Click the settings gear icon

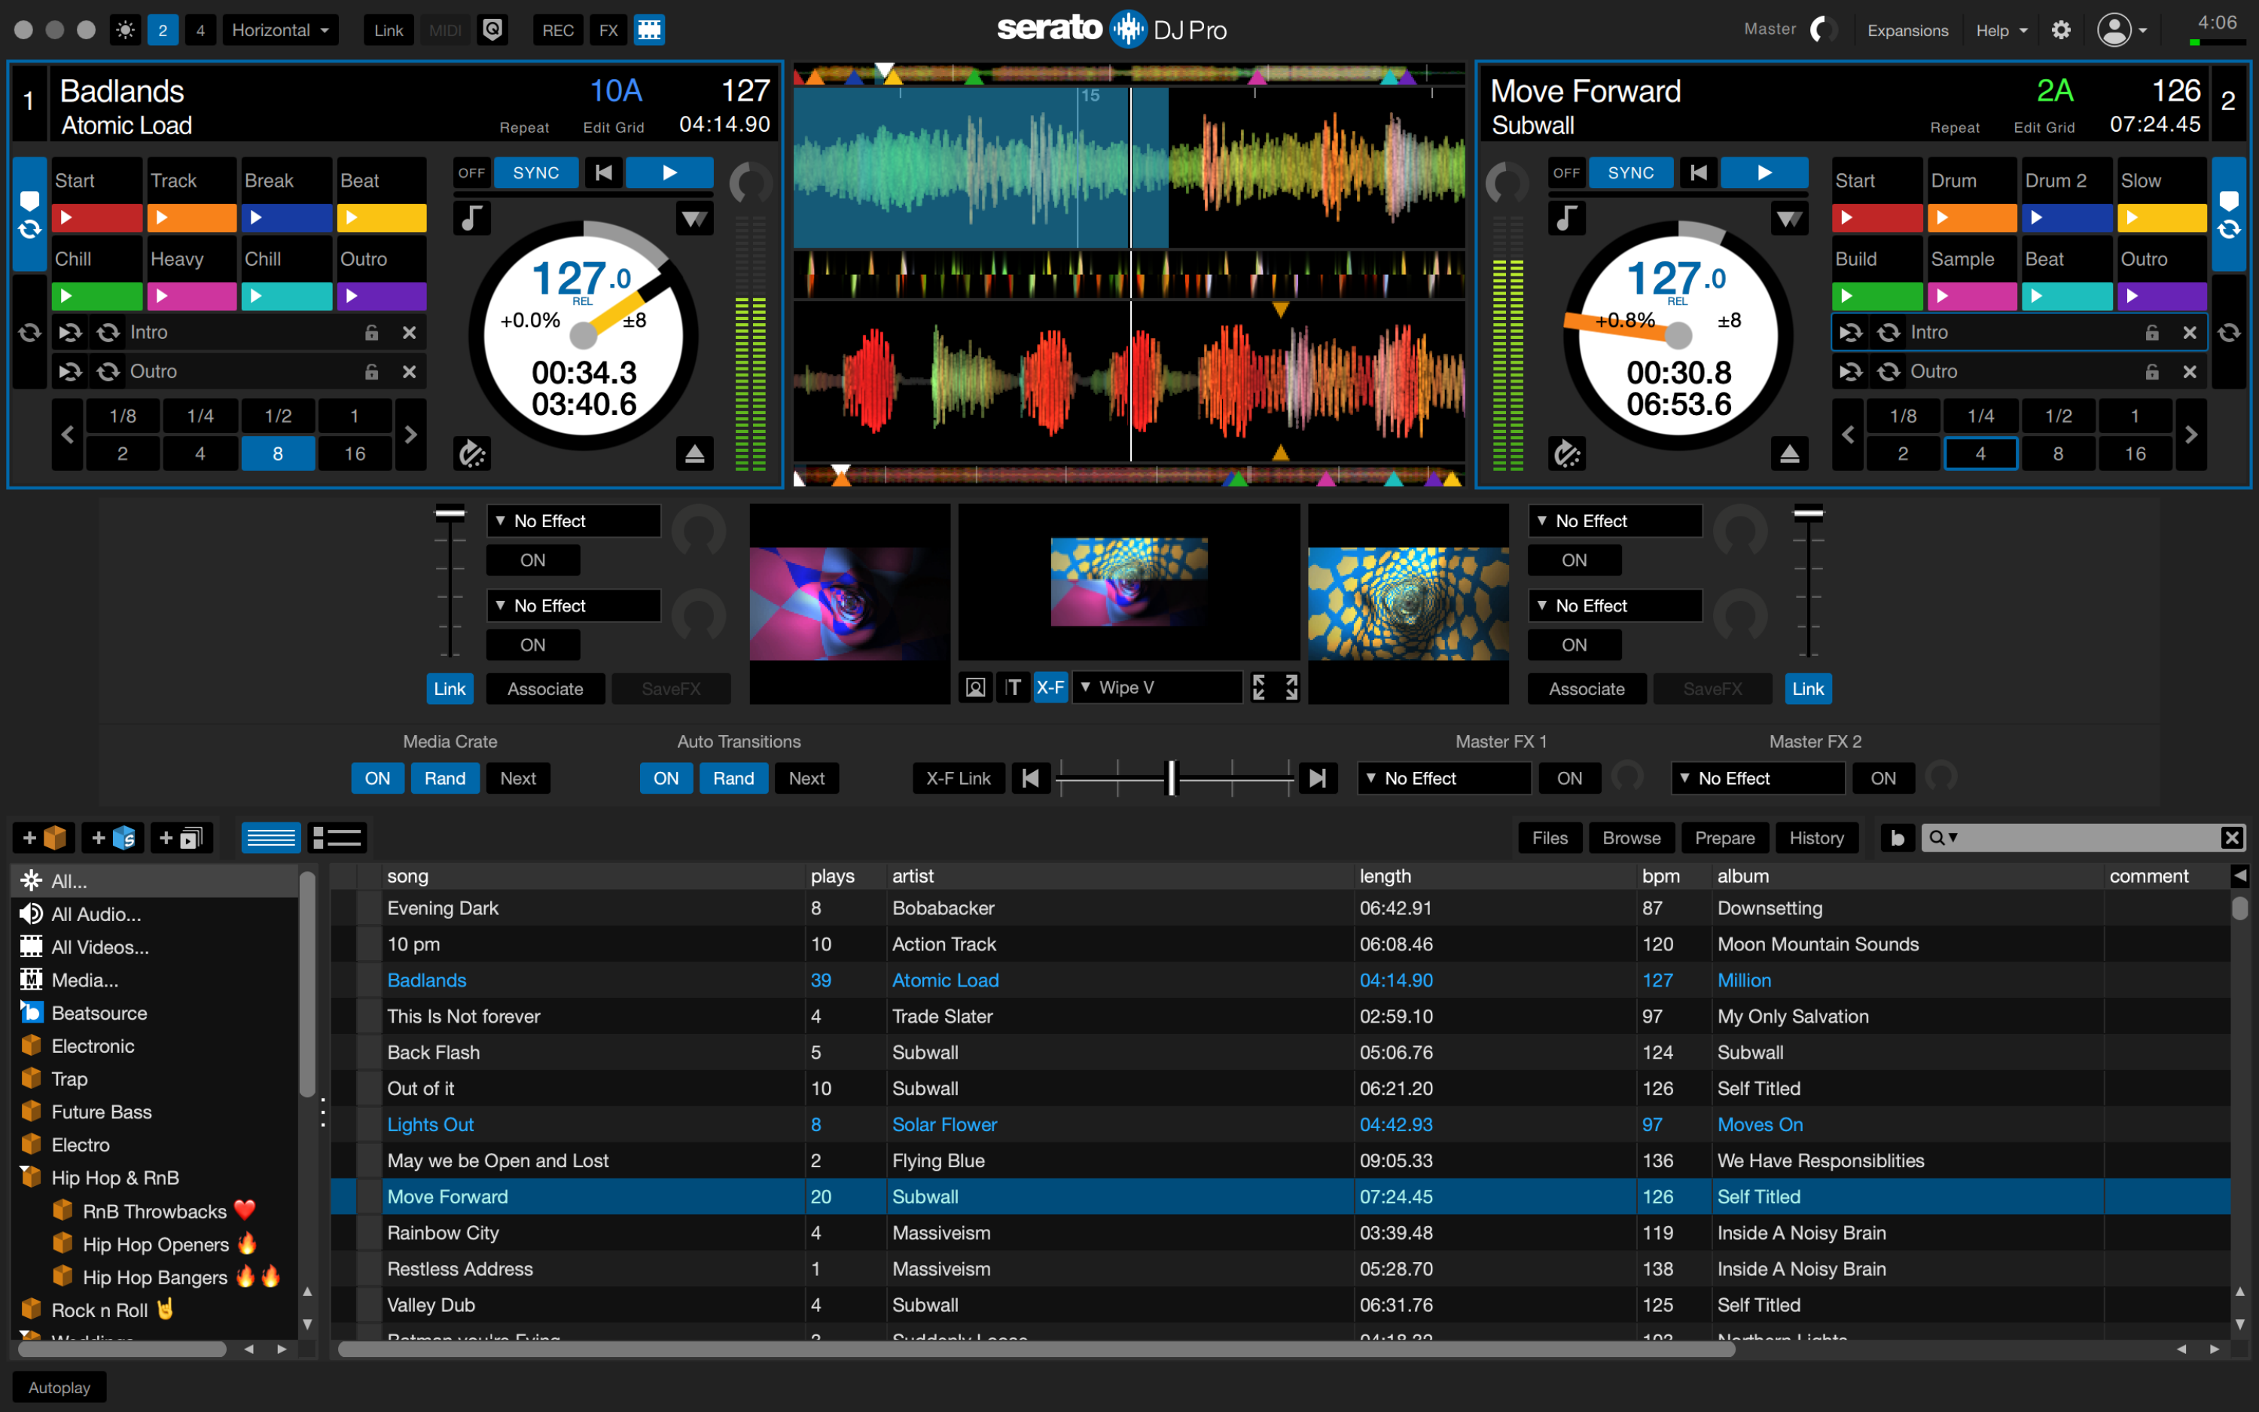coord(2060,30)
